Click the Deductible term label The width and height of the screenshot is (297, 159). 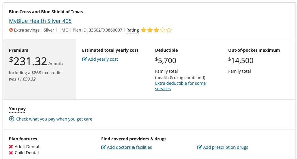[x=166, y=50]
